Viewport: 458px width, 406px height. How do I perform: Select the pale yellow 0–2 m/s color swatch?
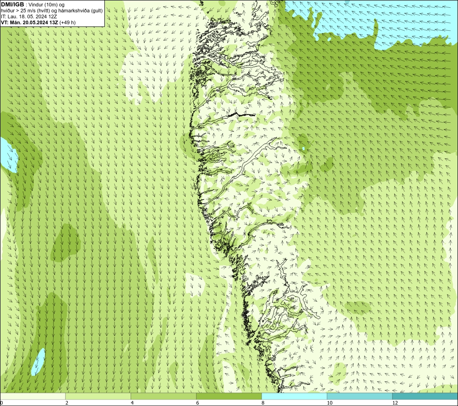33,396
